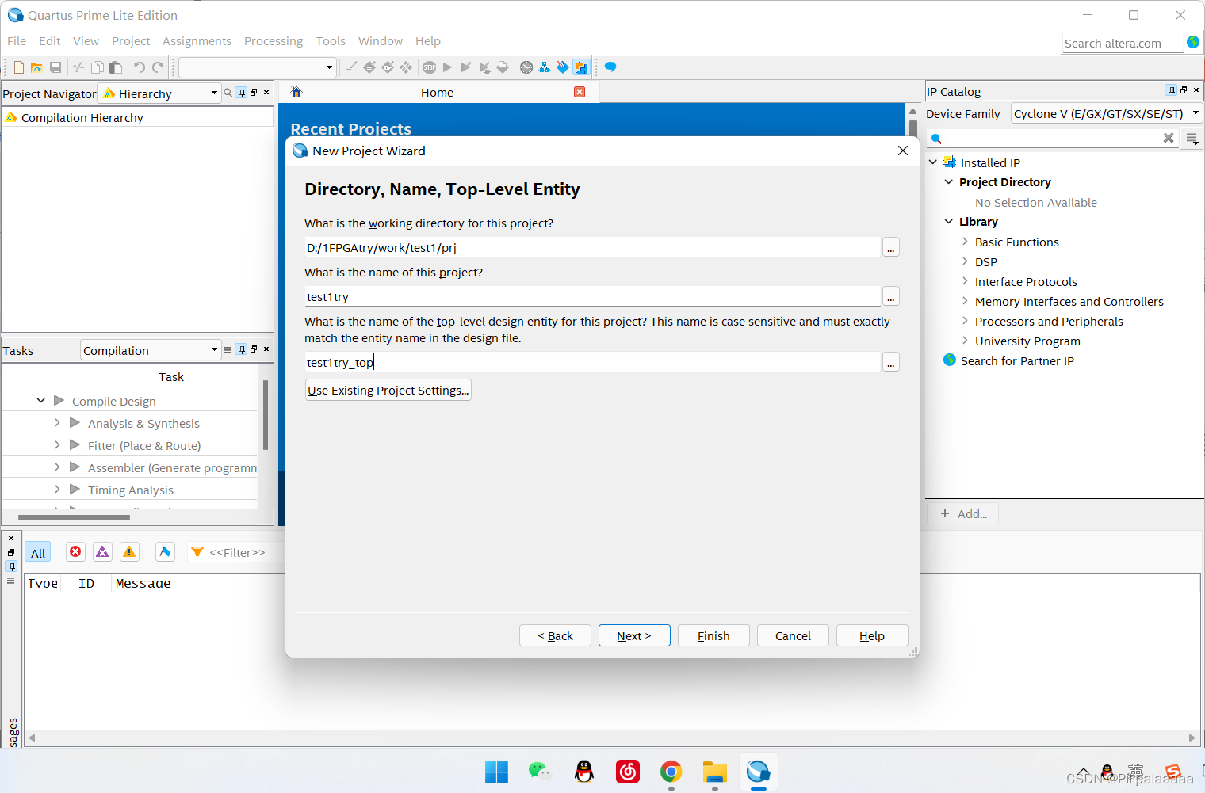Open the Compilation dropdown in Tasks panel
The height and width of the screenshot is (793, 1205).
(151, 350)
